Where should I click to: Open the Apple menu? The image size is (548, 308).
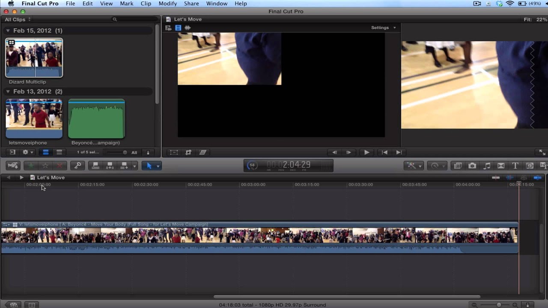click(11, 3)
